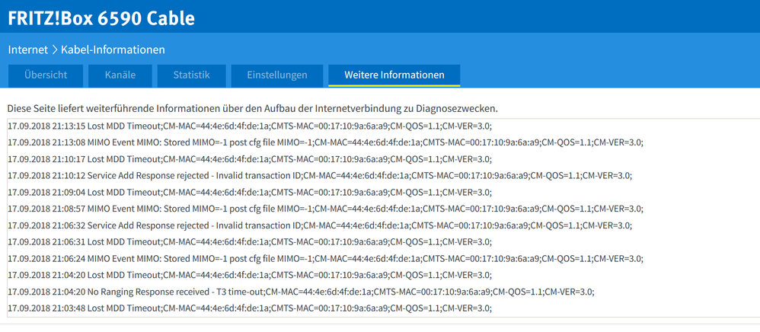Select the first 21:04:20 Lost MDD Timeout entry
760x332 pixels.
250,276
